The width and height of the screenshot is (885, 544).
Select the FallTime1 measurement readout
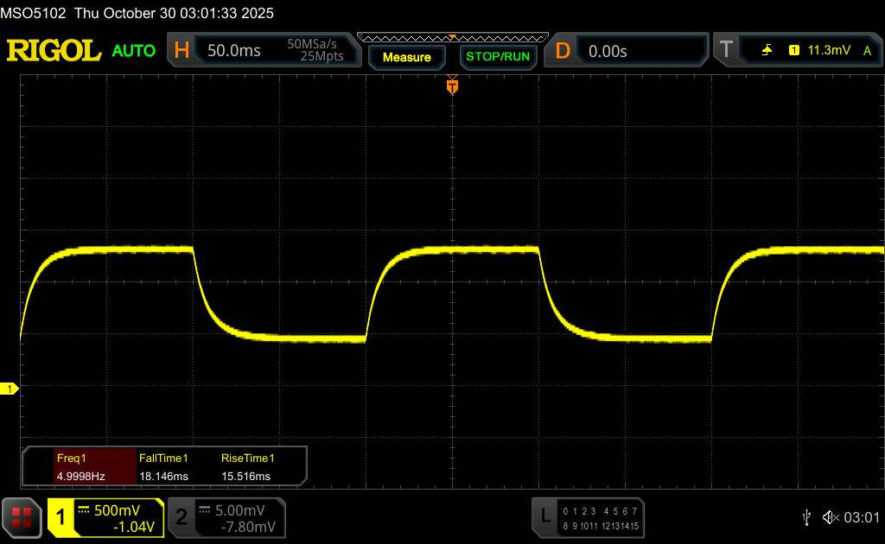pos(162,467)
